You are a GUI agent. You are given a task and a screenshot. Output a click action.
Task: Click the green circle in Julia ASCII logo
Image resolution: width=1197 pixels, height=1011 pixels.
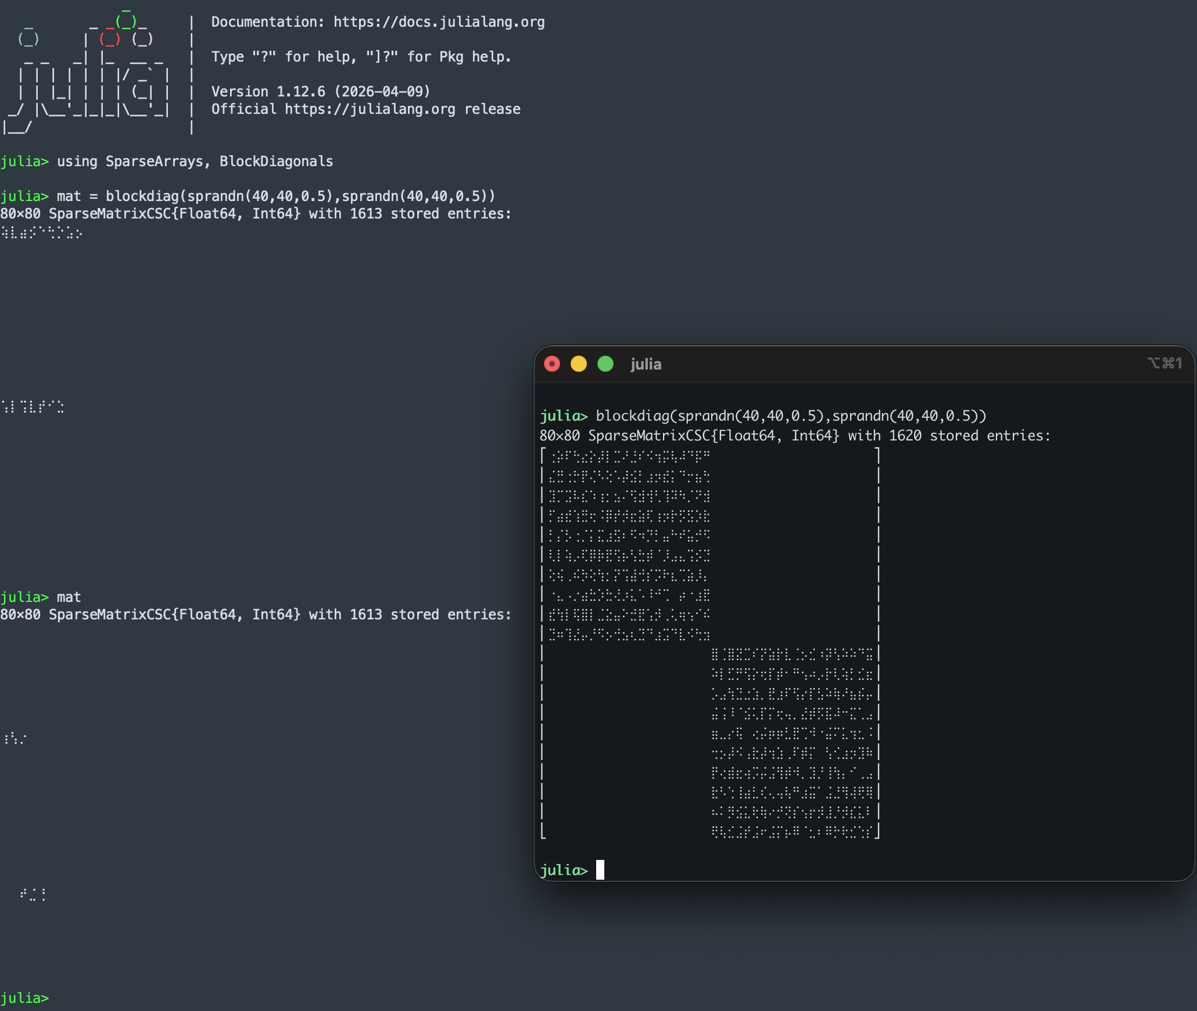click(x=126, y=21)
